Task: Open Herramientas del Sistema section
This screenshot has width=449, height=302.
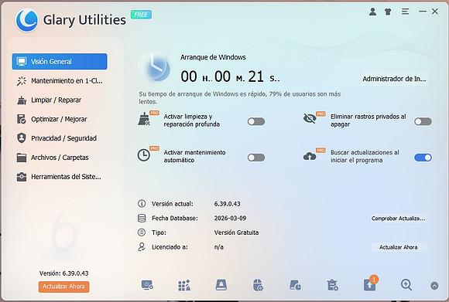Action: tap(60, 177)
